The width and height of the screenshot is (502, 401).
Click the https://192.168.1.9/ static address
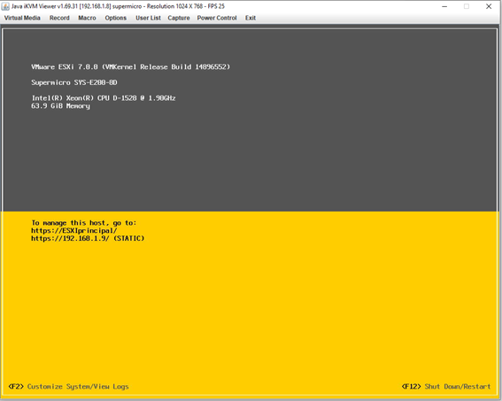pyautogui.click(x=88, y=238)
